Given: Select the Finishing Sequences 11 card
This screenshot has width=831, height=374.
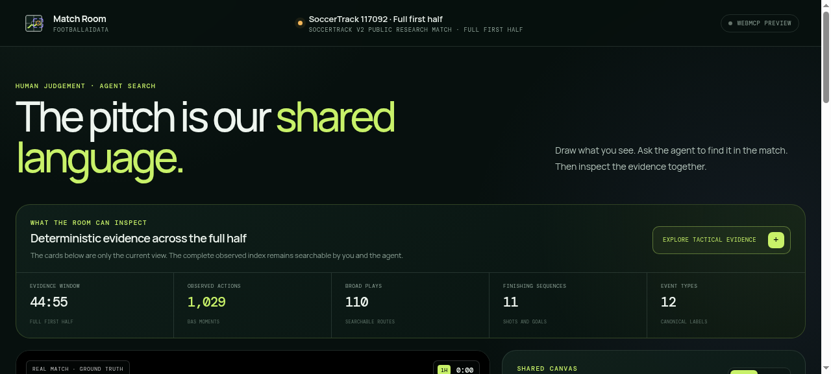Looking at the screenshot, I should pos(568,305).
